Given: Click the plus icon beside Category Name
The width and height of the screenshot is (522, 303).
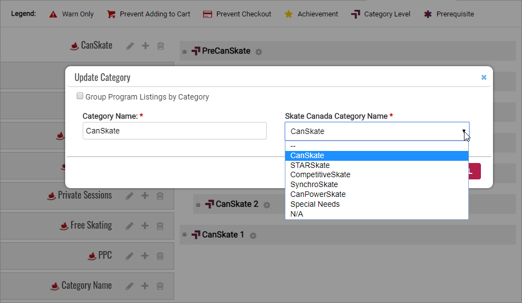Looking at the screenshot, I should coord(145,285).
